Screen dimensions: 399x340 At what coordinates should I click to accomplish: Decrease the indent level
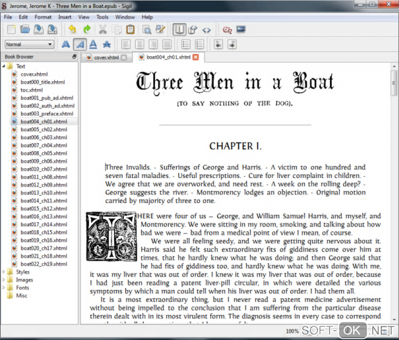pyautogui.click(x=218, y=45)
